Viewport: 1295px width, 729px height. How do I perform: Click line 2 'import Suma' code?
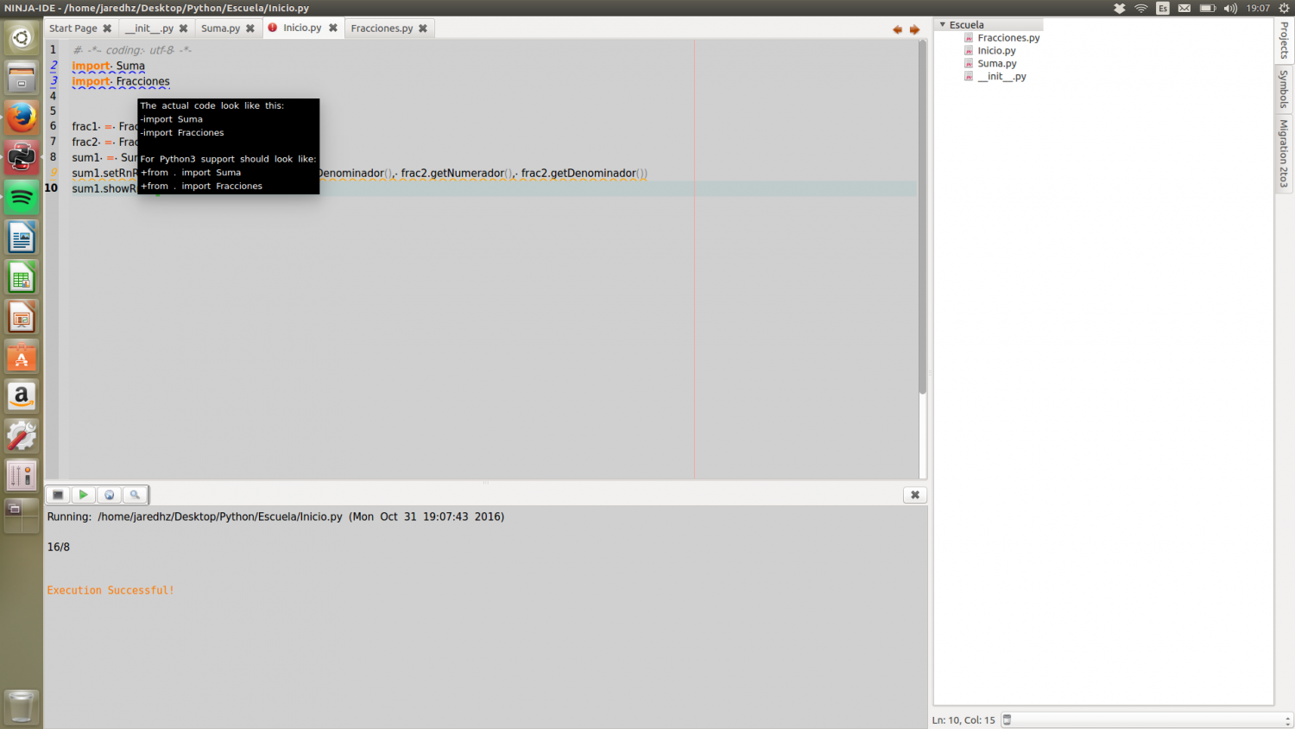tap(108, 66)
